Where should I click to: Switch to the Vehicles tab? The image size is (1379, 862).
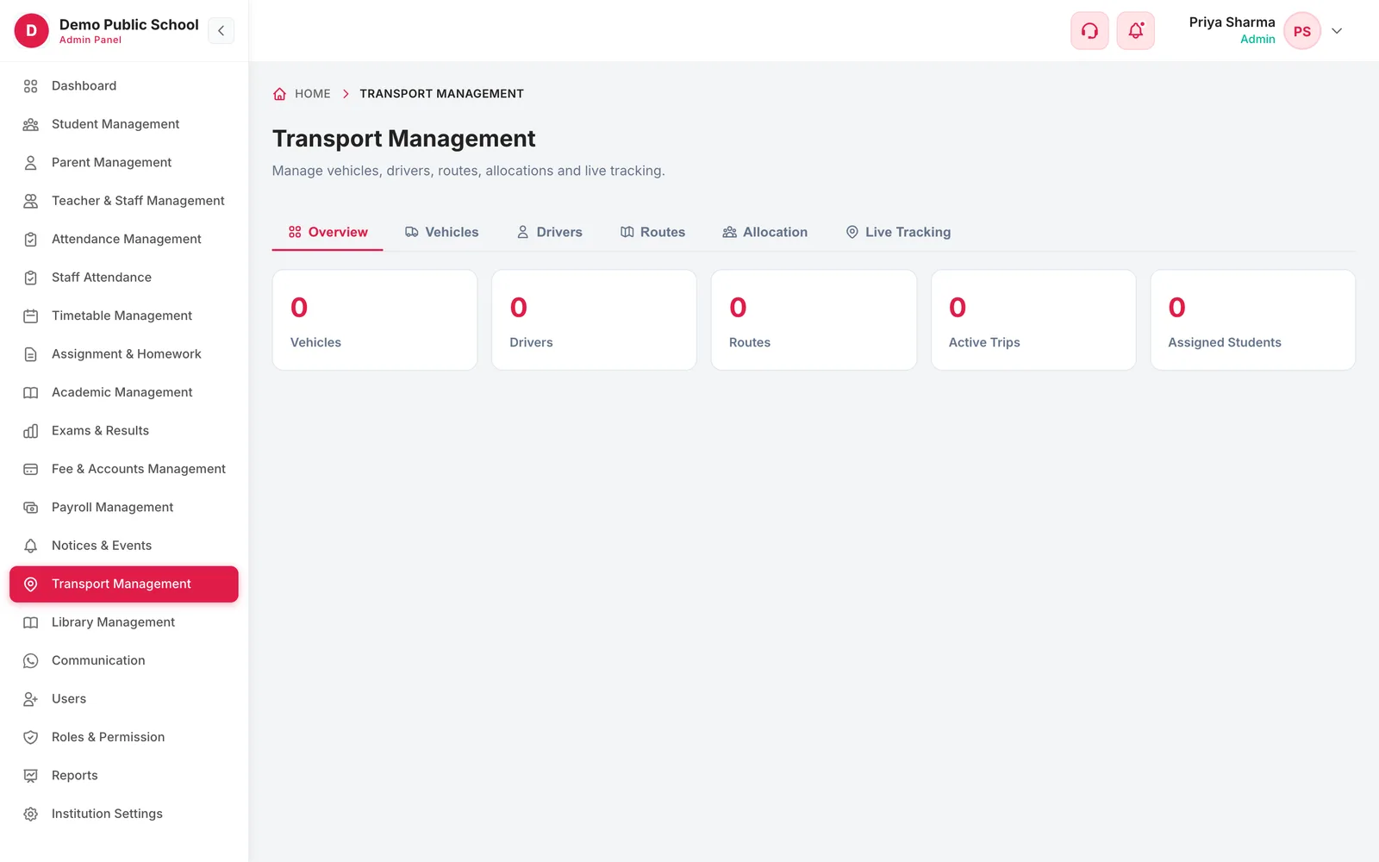(x=441, y=232)
